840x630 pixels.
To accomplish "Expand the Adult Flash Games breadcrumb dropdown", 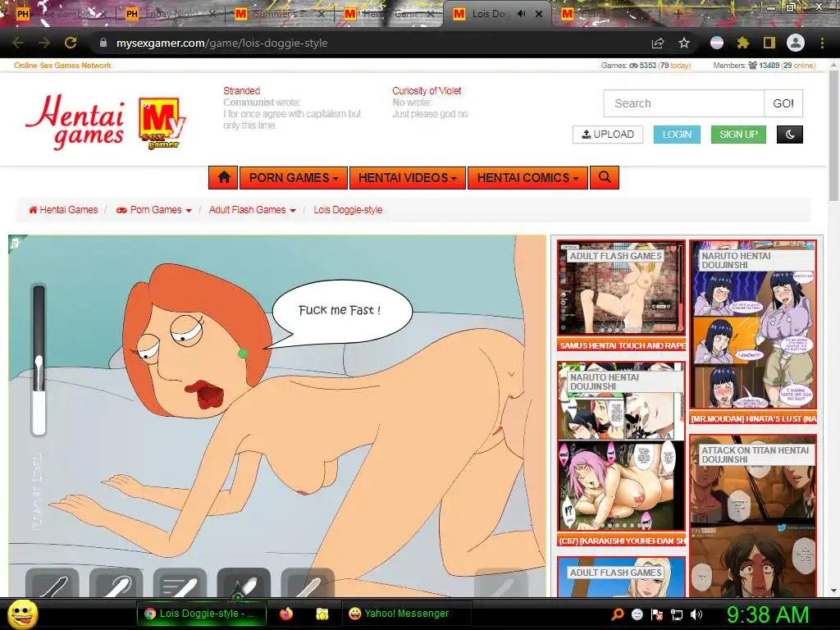I will [x=293, y=211].
